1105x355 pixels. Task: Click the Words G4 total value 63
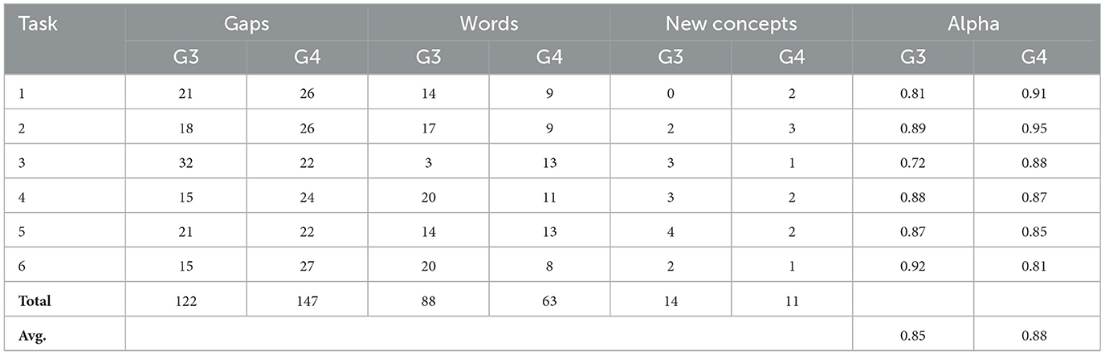coord(549,302)
